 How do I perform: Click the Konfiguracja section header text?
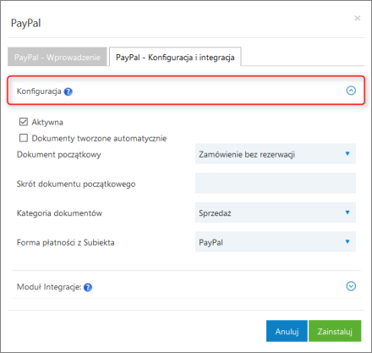click(x=39, y=91)
